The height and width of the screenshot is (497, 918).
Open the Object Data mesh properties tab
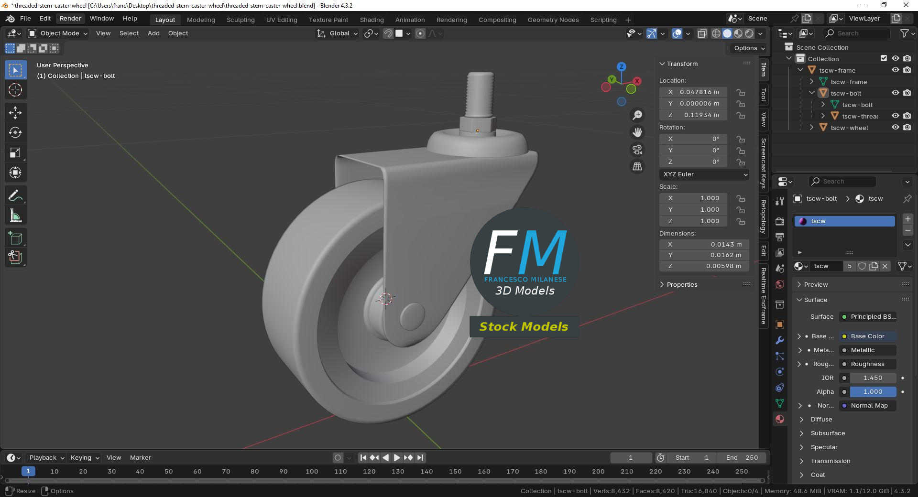coord(780,403)
